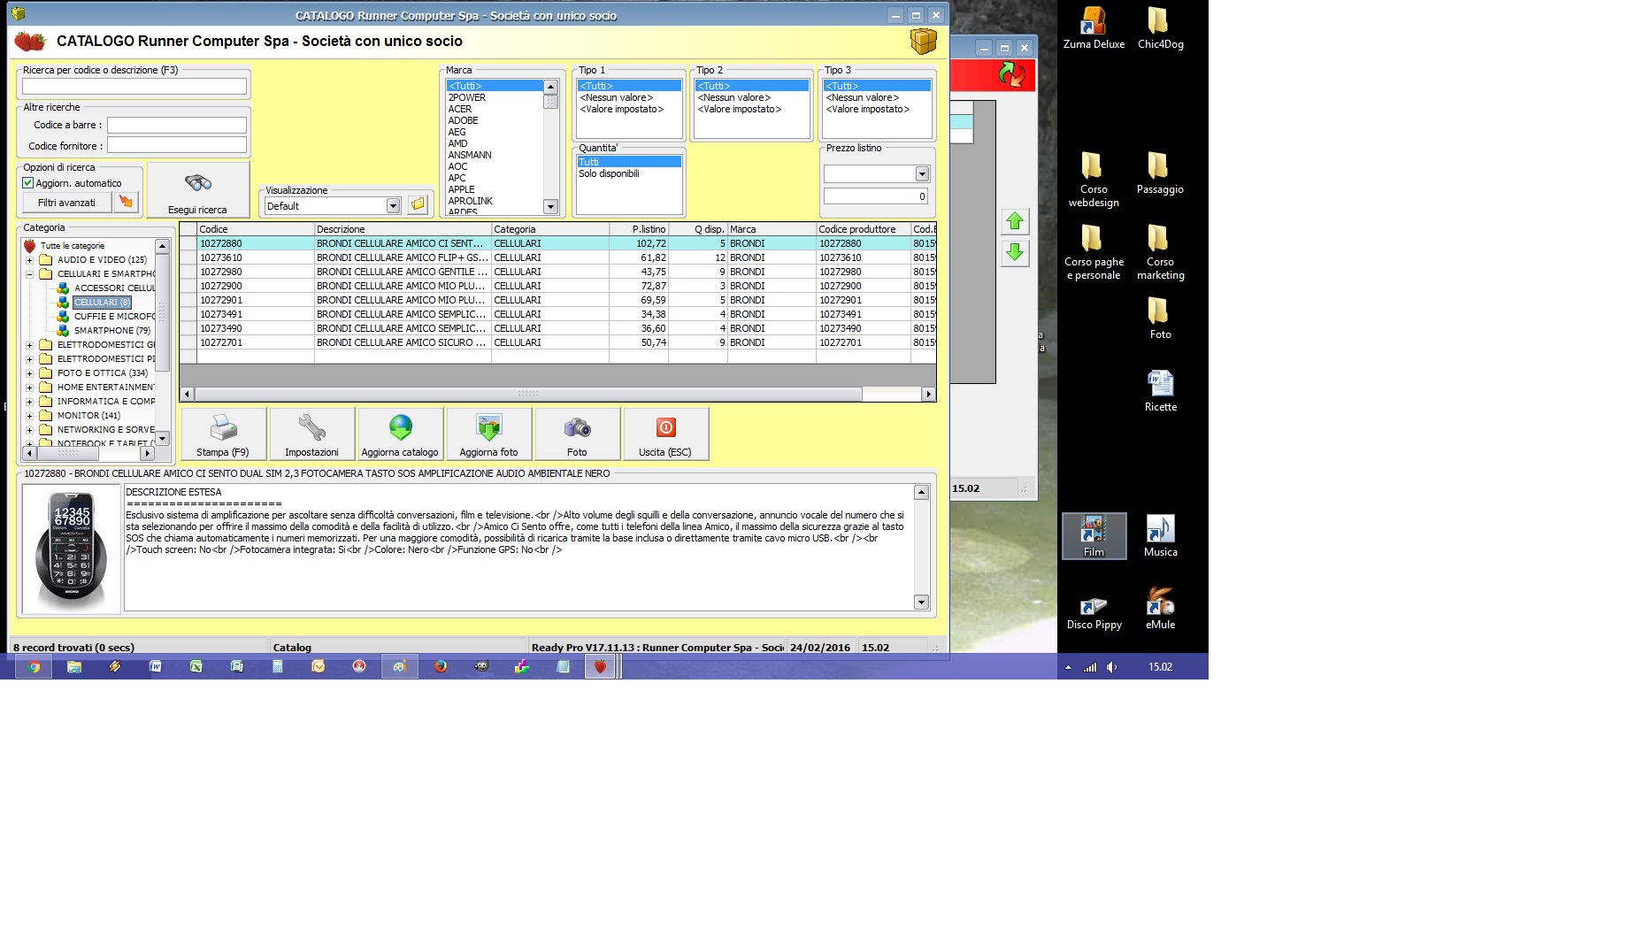Click the green up arrow button
Image resolution: width=1651 pixels, height=929 pixels.
(1015, 221)
